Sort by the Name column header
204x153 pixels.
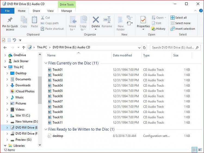79,55
